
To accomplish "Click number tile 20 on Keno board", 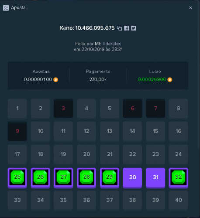I will click(x=86, y=154).
